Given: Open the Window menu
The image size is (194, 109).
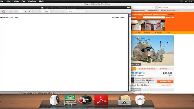Looking at the screenshot, I should pyautogui.click(x=32, y=1).
